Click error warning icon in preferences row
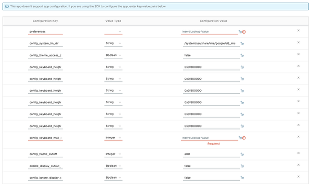 pos(244,32)
